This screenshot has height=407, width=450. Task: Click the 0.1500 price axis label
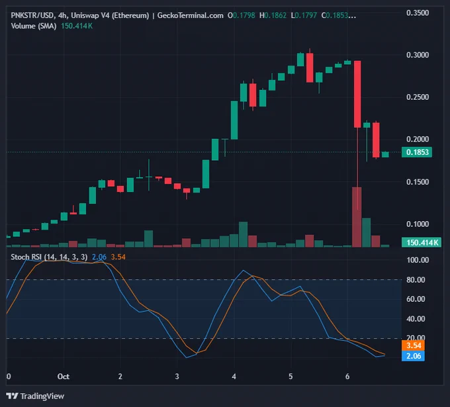418,182
